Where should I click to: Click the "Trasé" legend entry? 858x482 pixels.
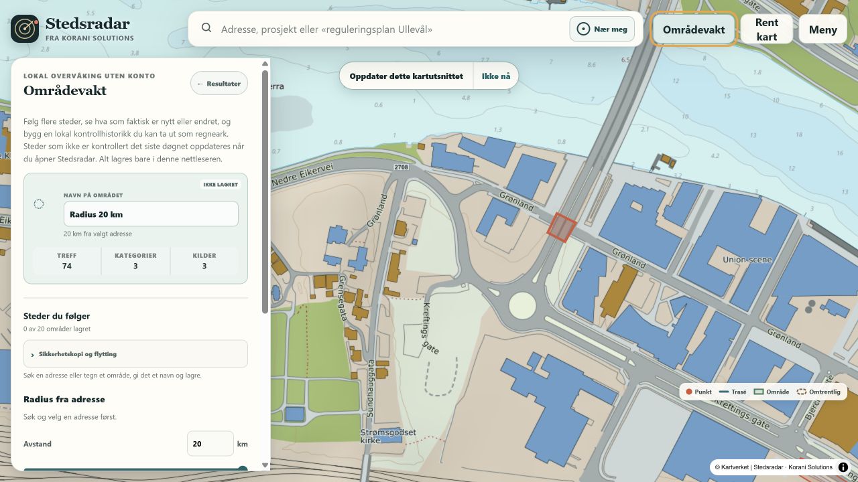coord(733,392)
